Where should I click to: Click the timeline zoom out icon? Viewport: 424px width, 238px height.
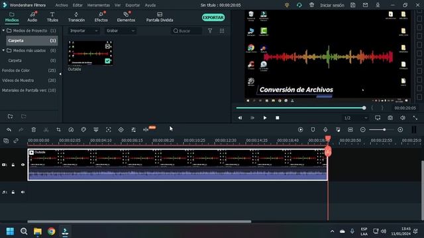363,130
